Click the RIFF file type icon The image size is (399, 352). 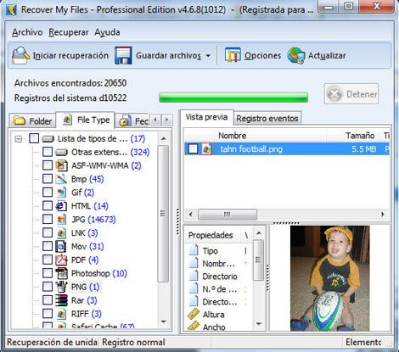61,314
